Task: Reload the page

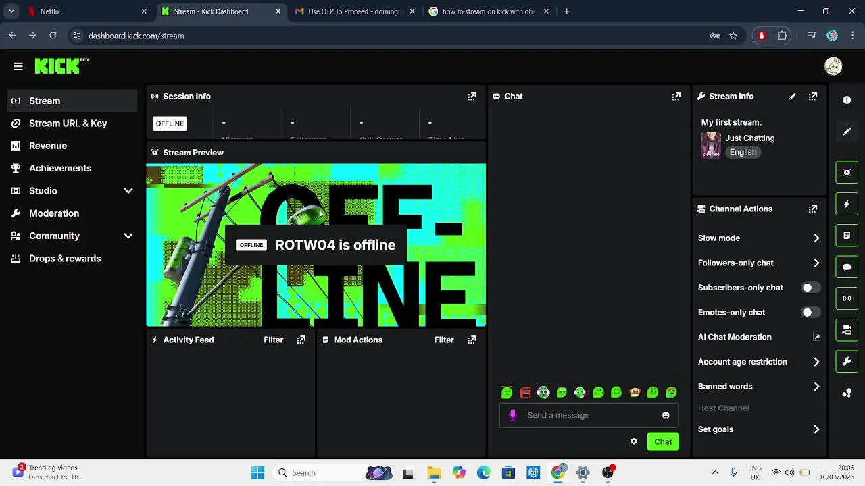Action: [x=53, y=36]
